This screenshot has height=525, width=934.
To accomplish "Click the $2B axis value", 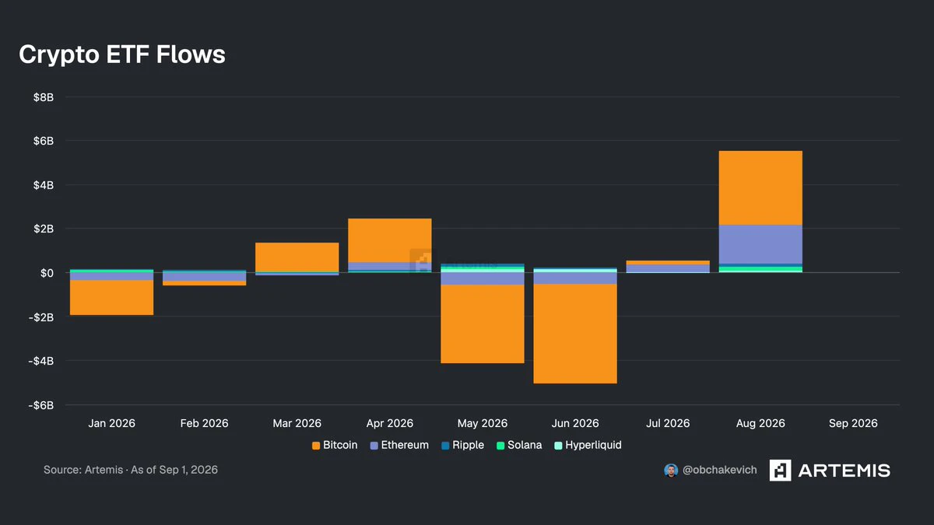I will [43, 229].
